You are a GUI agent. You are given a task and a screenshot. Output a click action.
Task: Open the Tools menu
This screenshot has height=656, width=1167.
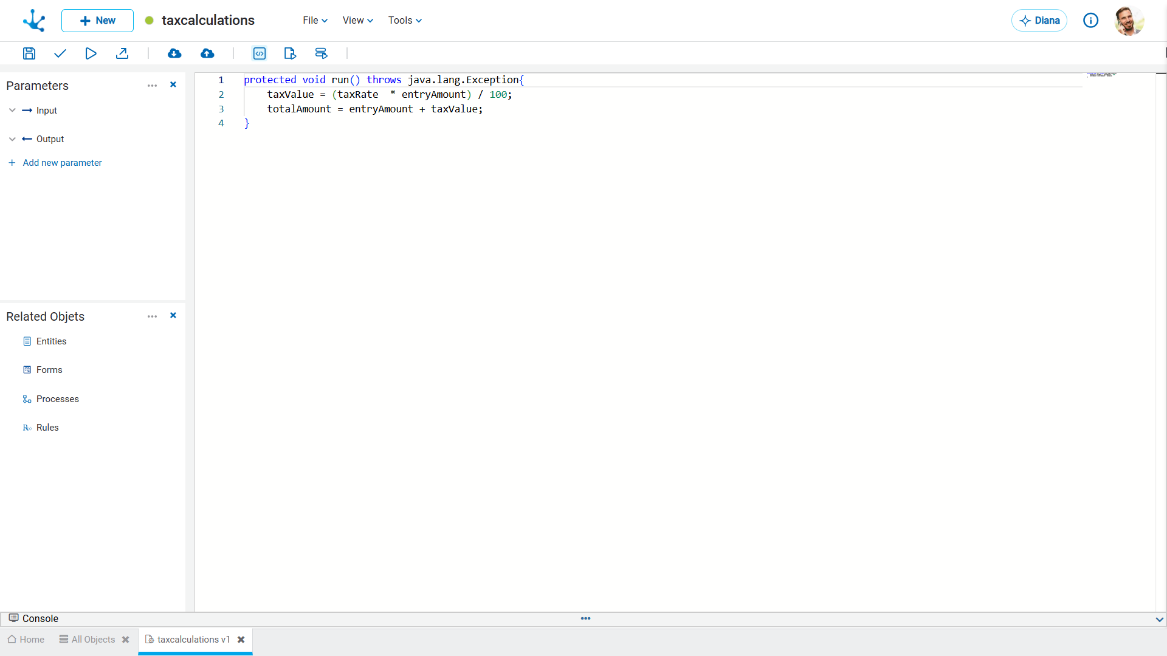click(x=405, y=21)
